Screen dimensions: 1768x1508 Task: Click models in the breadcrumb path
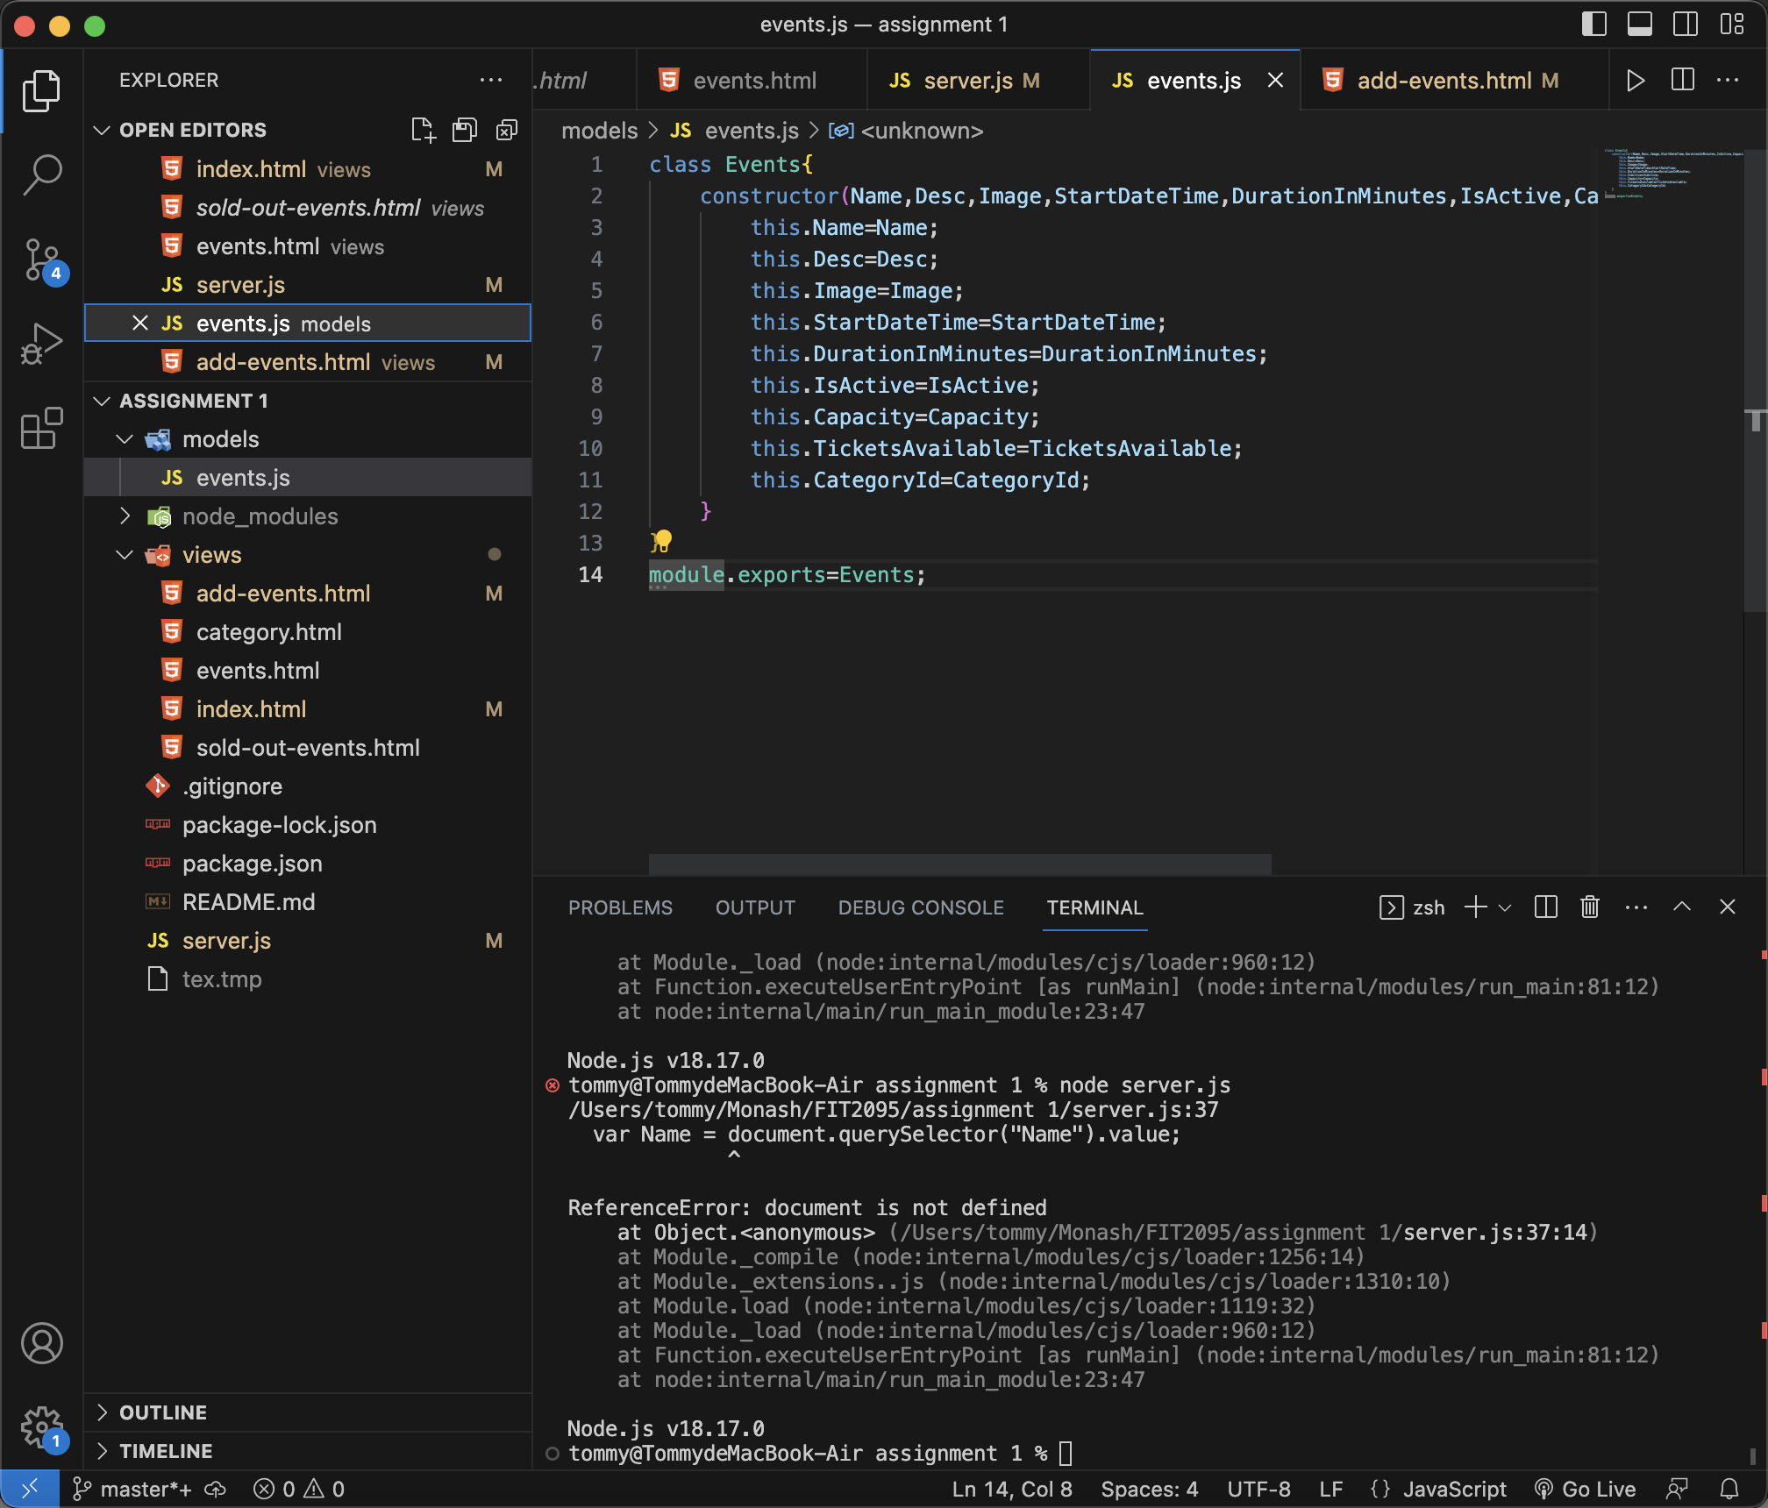coord(600,131)
